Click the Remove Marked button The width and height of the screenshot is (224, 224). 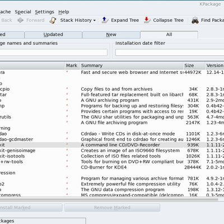coord(112,208)
